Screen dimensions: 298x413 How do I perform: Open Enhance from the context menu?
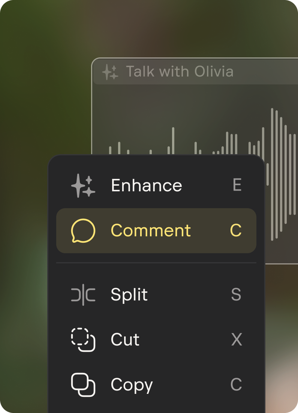(147, 185)
